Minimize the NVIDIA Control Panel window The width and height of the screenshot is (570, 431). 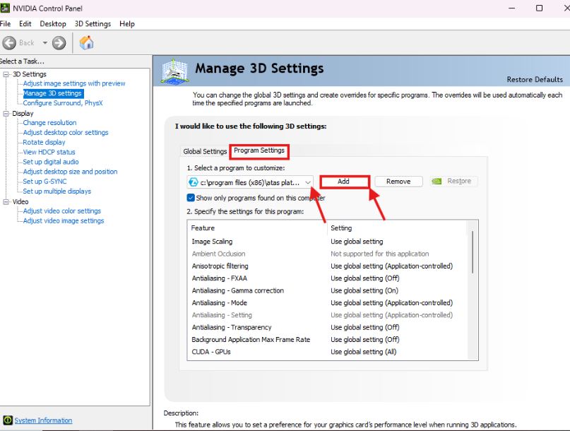[512, 8]
